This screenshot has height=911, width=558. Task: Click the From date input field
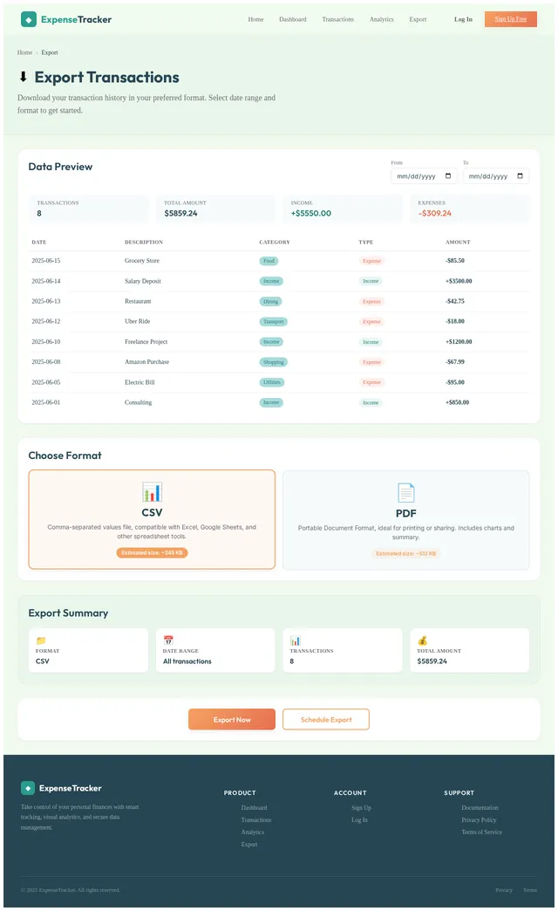424,176
